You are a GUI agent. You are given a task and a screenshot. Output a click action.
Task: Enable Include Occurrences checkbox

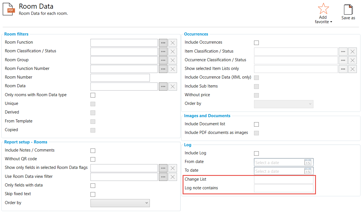pos(256,43)
